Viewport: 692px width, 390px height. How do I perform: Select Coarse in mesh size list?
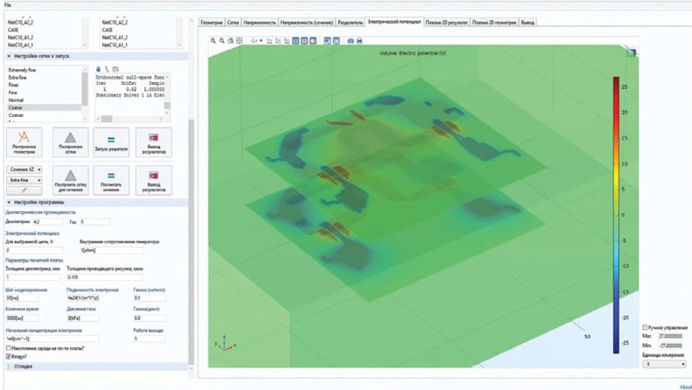pos(45,107)
